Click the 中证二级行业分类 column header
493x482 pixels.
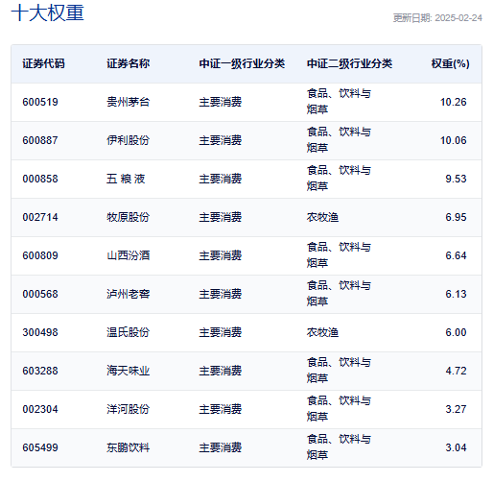point(349,63)
